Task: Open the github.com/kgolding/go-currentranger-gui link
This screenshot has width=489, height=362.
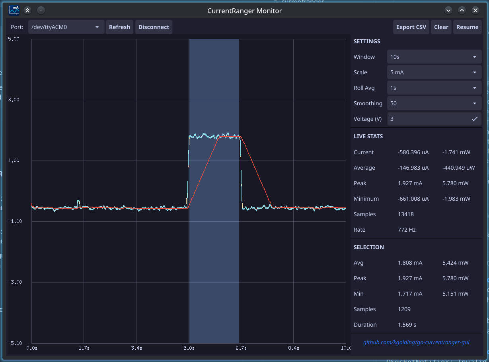Action: click(x=416, y=342)
